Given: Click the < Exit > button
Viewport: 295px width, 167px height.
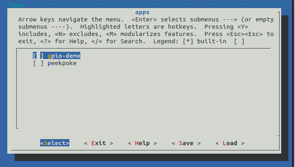Looking at the screenshot, I should [98, 143].
